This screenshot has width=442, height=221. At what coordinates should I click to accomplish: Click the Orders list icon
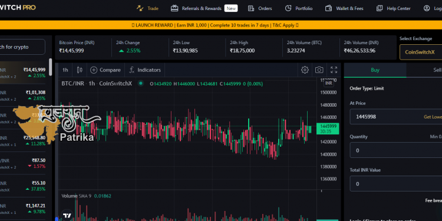point(251,8)
